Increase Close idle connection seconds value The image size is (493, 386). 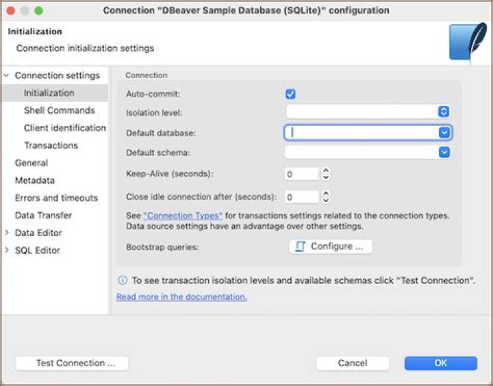326,194
